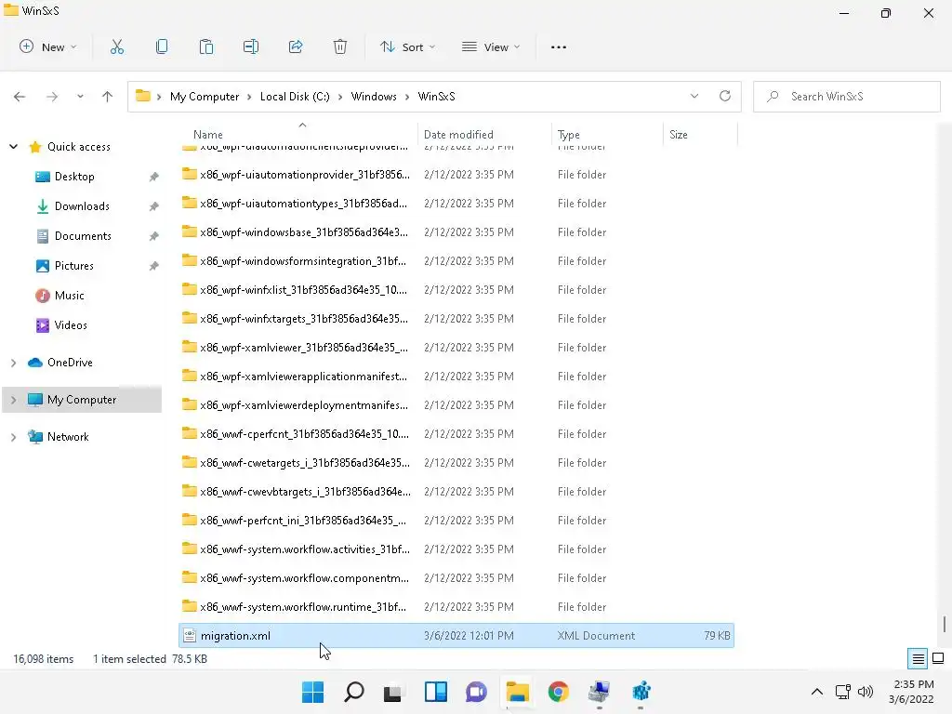This screenshot has width=952, height=714.
Task: Select x86_wwf-perfcnt_ini folder
Action: 456,521
